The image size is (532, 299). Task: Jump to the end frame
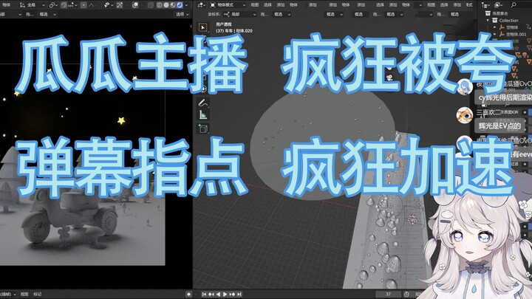pyautogui.click(x=239, y=294)
